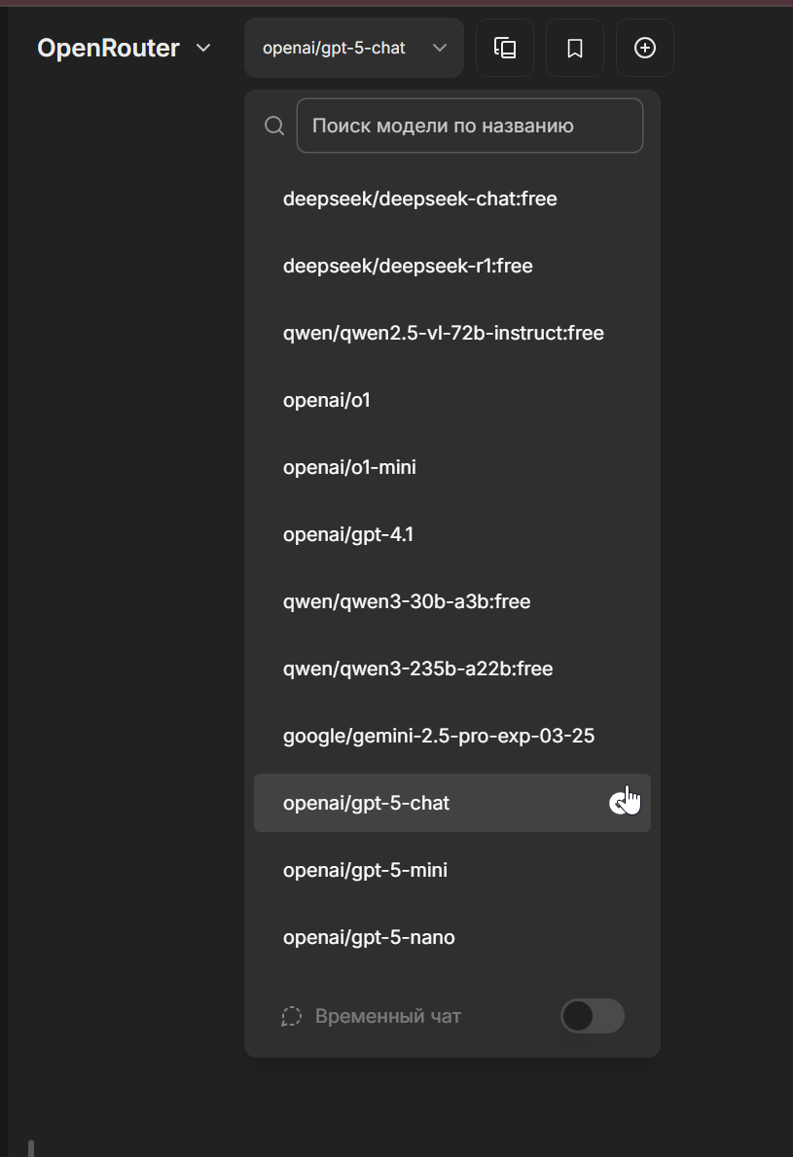
Task: Switch to openai/gpt-5-mini
Action: coord(452,870)
